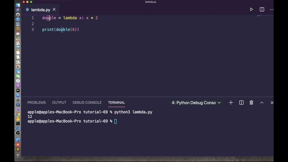Open OBS Studio from the dock

coord(18,133)
